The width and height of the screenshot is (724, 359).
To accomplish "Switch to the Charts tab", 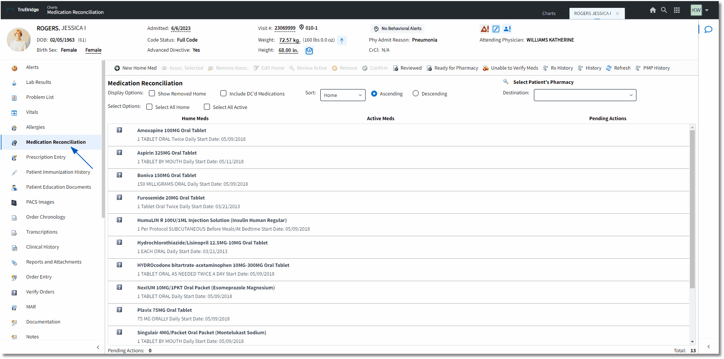I will (549, 13).
